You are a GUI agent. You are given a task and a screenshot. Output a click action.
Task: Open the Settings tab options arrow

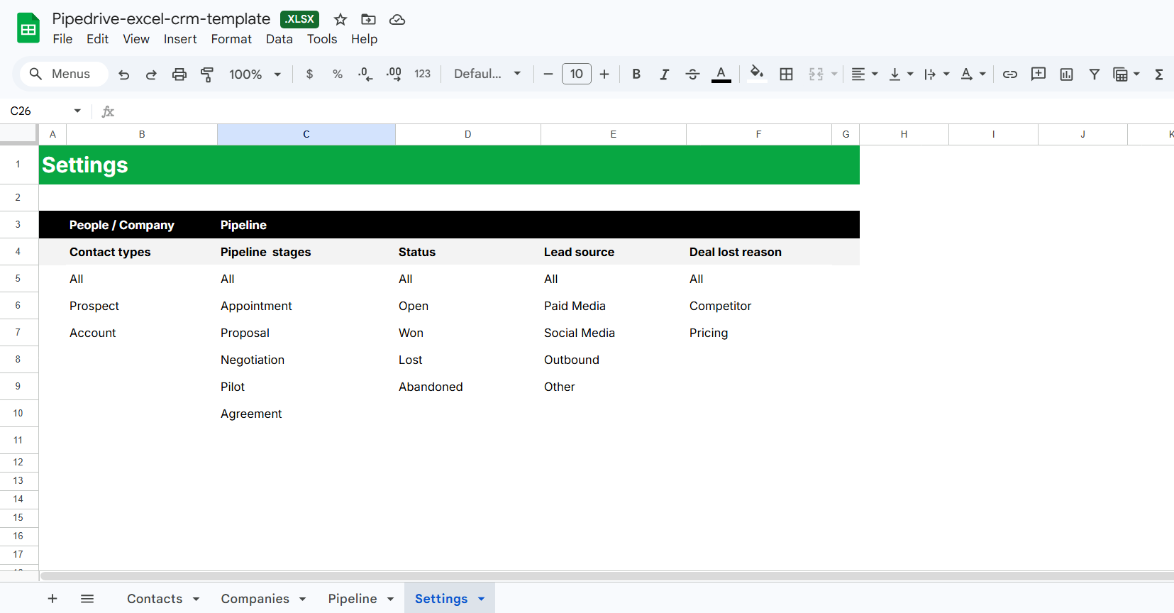tap(482, 599)
